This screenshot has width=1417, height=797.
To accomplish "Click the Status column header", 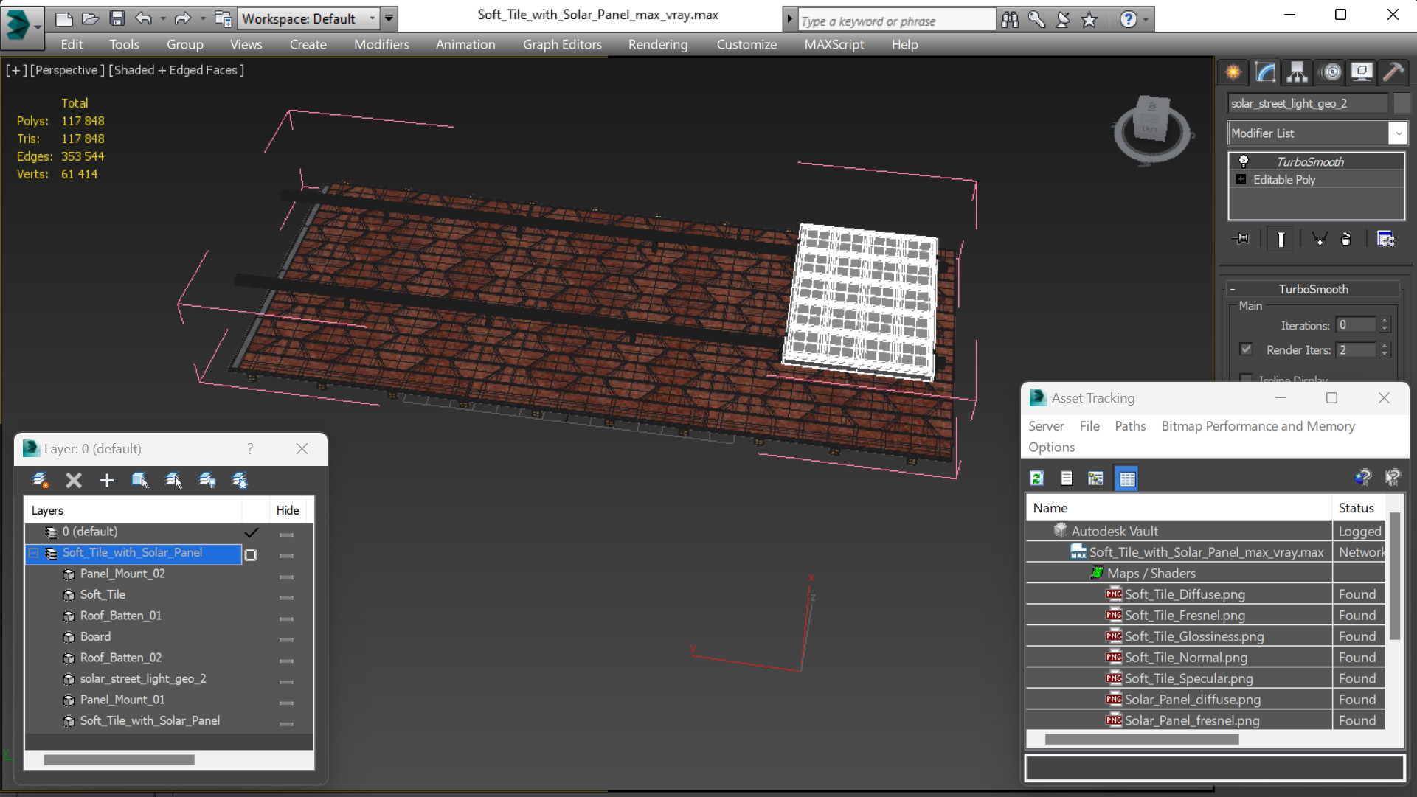I will coord(1357,508).
